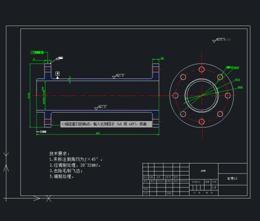The height and width of the screenshot is (221, 260).
Task: Select the 1:2 scale cell in title block
Action: (214, 187)
